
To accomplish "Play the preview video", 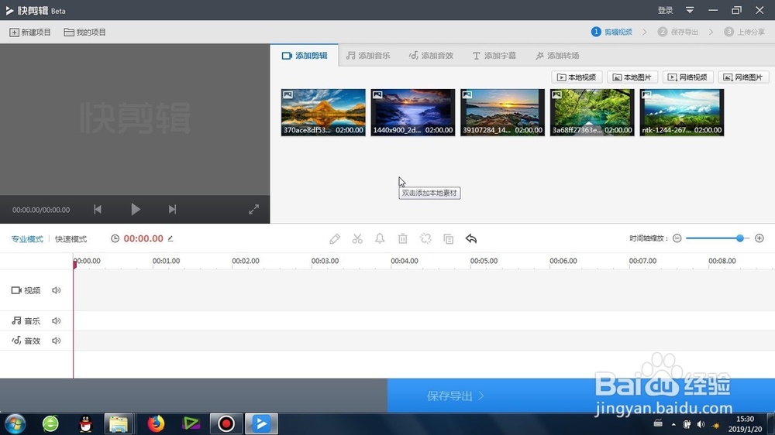I will click(136, 209).
